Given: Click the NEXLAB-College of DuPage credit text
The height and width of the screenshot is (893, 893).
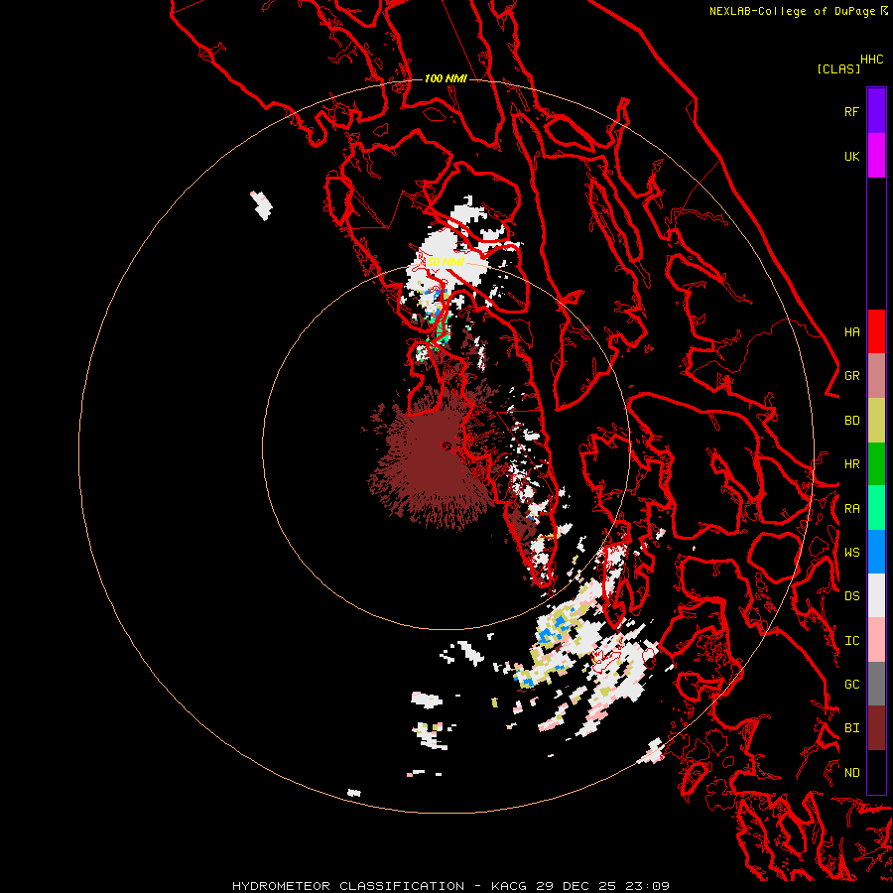Looking at the screenshot, I should point(794,11).
